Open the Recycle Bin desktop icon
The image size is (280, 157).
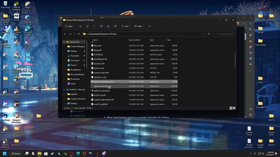tap(5, 5)
